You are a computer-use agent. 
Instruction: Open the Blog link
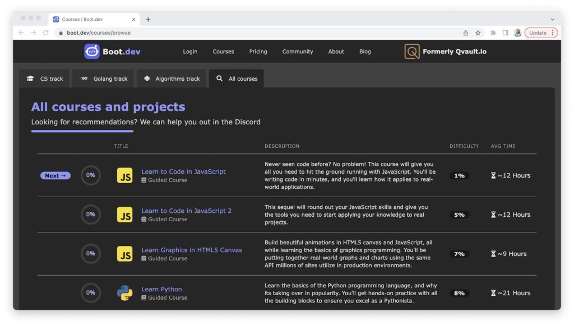pyautogui.click(x=365, y=52)
